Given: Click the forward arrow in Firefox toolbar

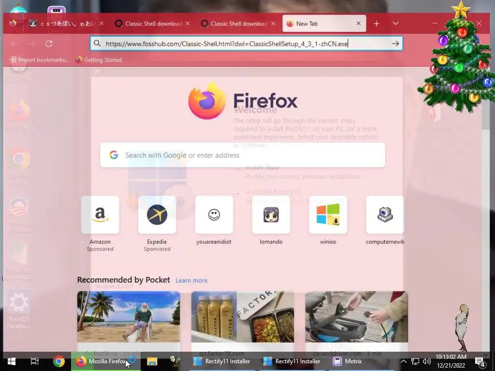Looking at the screenshot, I should [31, 43].
